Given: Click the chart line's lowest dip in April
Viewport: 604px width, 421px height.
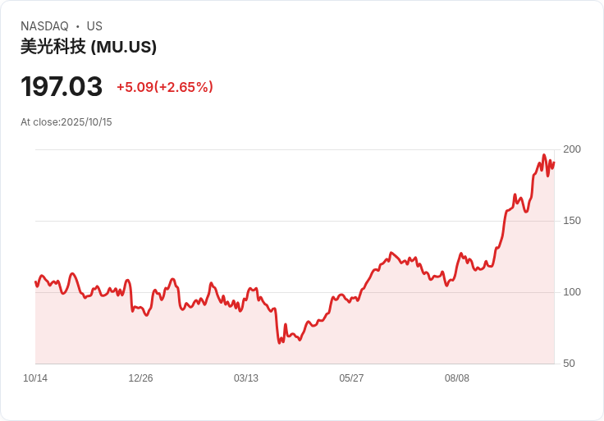Looking at the screenshot, I should click(279, 342).
